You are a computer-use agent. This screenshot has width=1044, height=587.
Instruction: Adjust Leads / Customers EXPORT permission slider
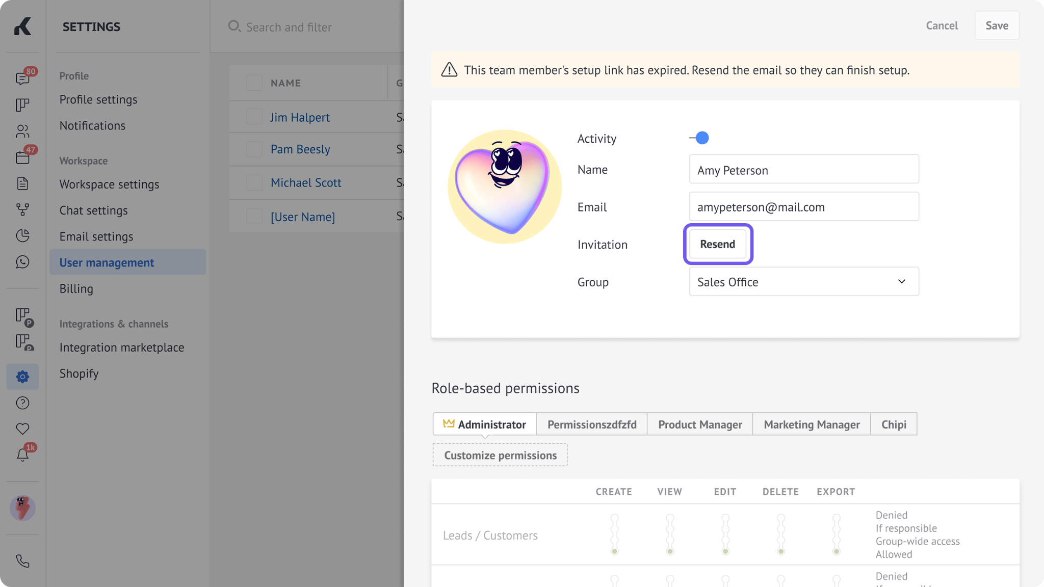[x=836, y=535]
